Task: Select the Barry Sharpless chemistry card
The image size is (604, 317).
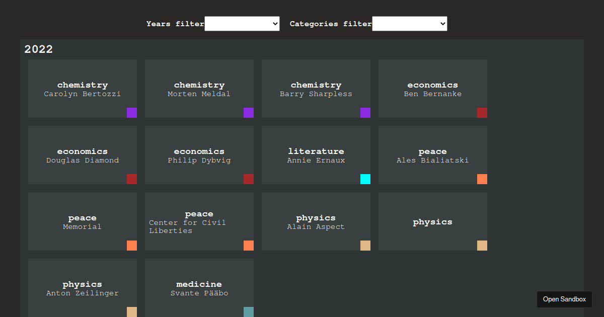Action: [x=316, y=89]
